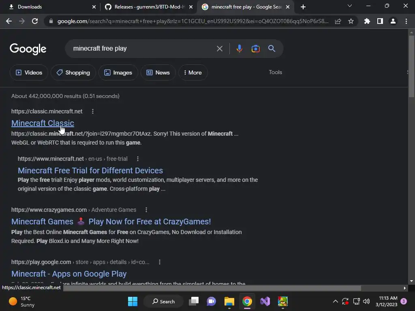Screen dimensions: 415x311
Task: Open the notification badge showing 3
Action: [404, 301]
